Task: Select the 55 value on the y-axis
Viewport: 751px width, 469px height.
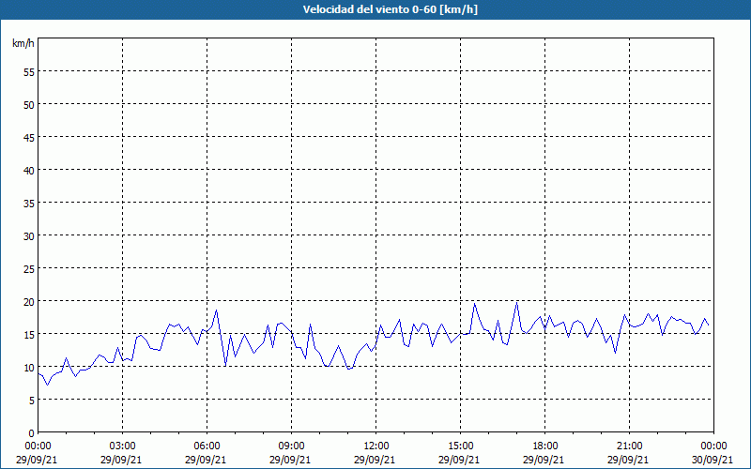Action: point(29,72)
